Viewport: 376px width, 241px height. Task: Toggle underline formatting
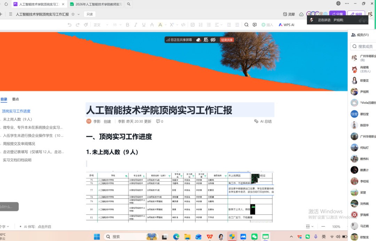pos(144,25)
